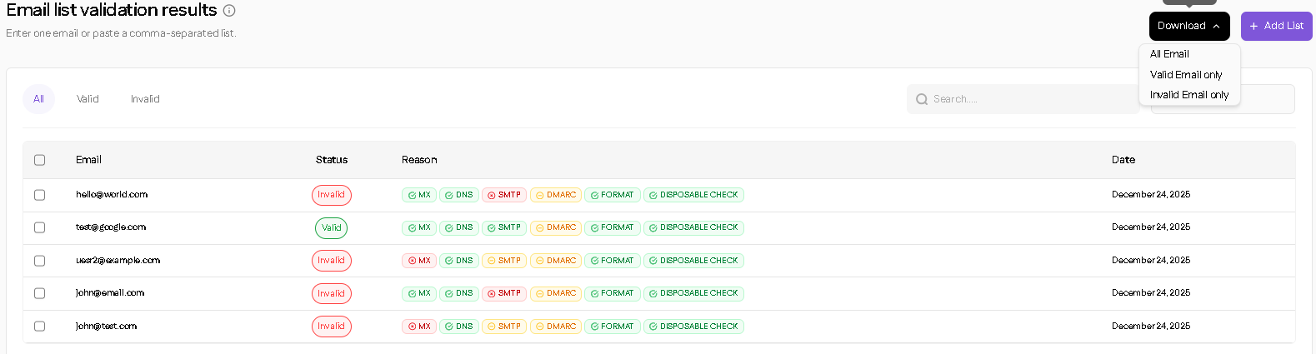Click the failed SMTP badge for hello@world.com
The image size is (1316, 354).
pos(503,195)
